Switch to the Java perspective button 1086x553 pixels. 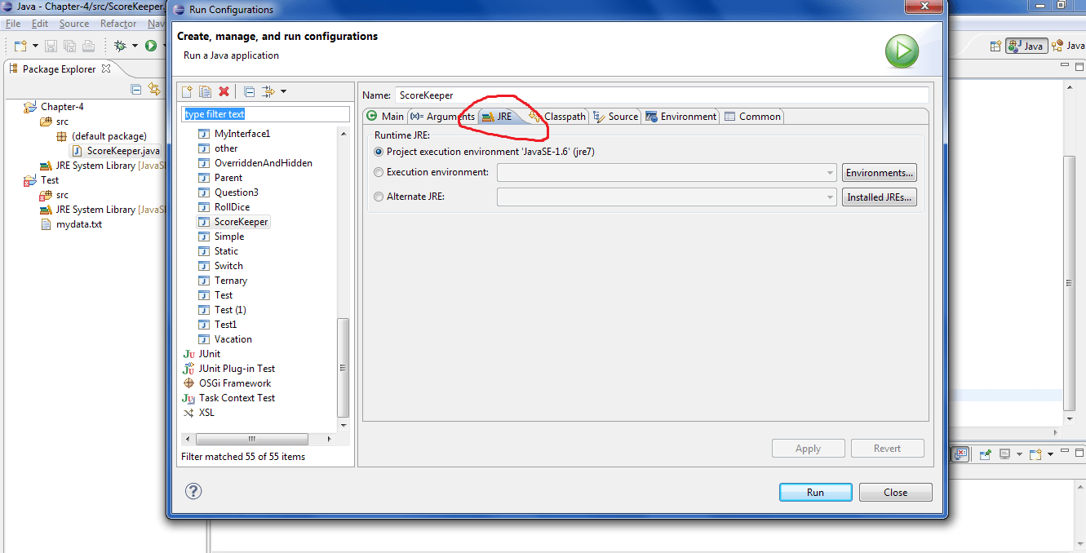click(1026, 46)
